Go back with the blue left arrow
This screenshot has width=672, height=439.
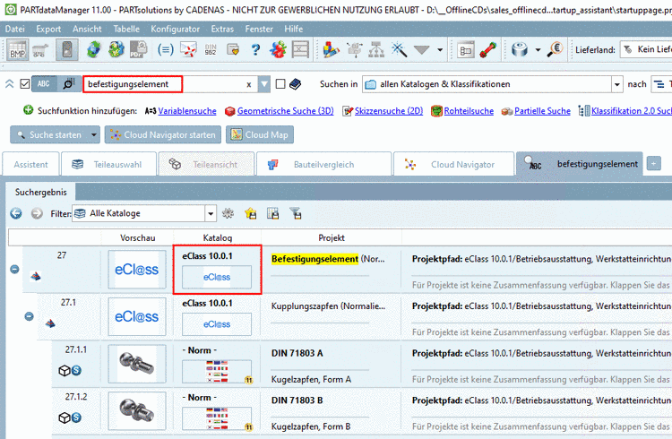[x=16, y=213]
